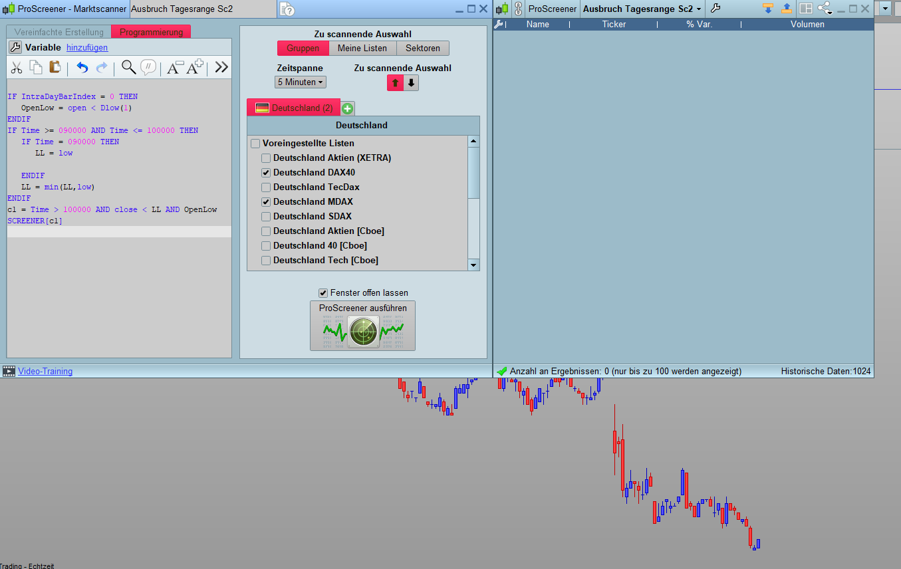901x569 pixels.
Task: Undo the last code edit
Action: click(82, 67)
